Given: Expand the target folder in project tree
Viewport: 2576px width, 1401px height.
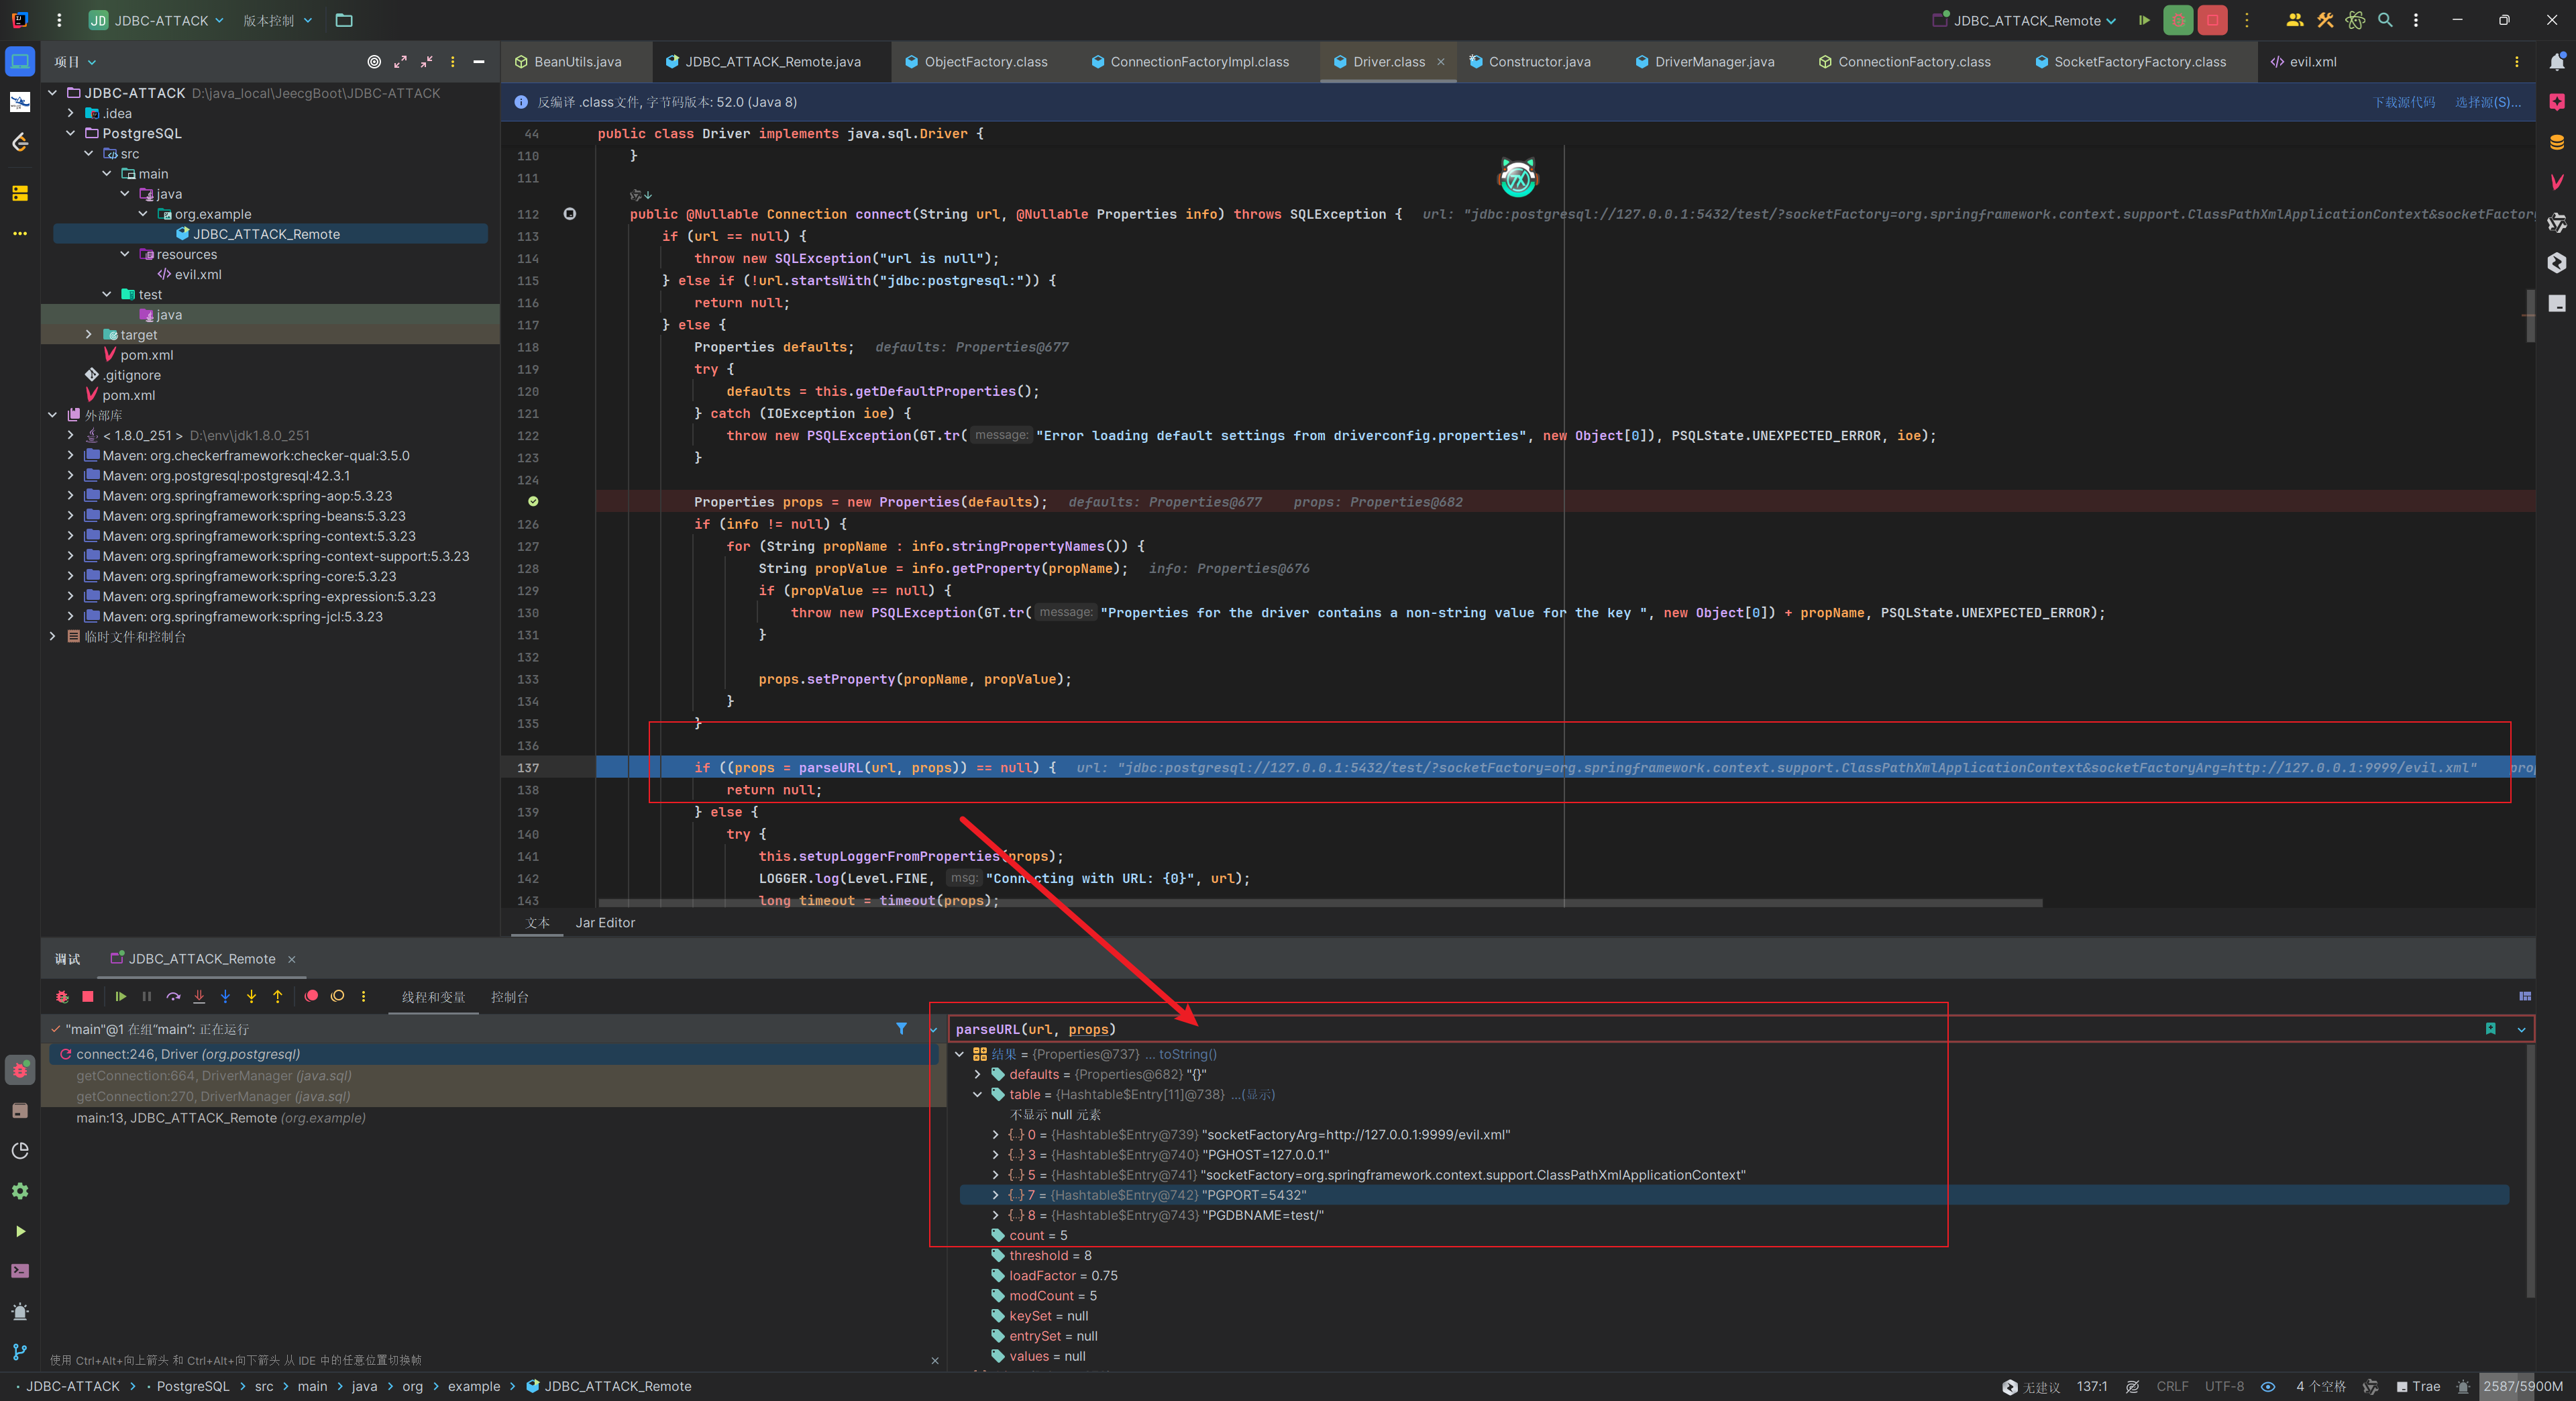Looking at the screenshot, I should coord(88,335).
